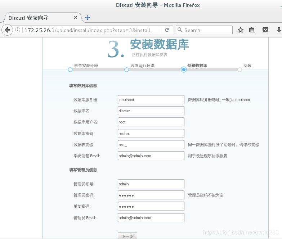Click the 重复密码: label

[82, 206]
